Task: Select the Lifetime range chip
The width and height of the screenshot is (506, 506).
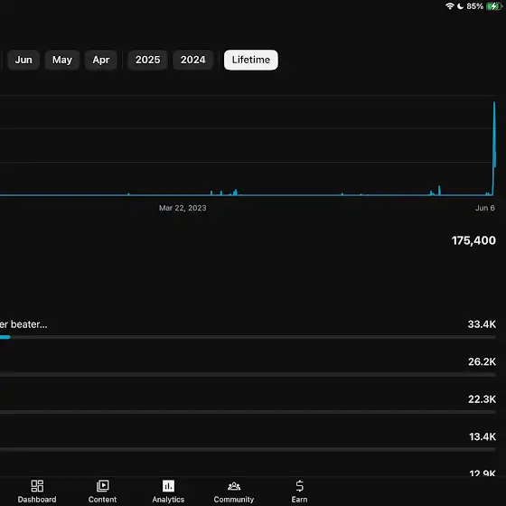Action: click(251, 60)
